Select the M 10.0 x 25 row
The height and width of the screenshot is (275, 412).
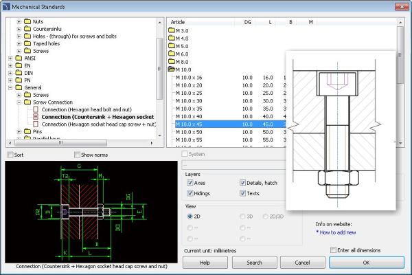(x=230, y=93)
